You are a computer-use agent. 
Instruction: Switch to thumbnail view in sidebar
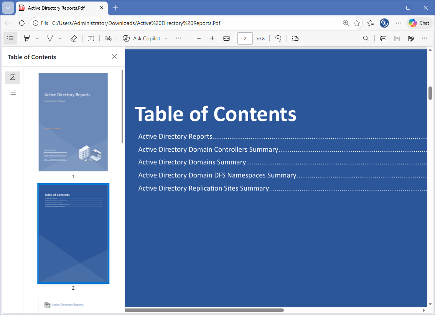[13, 77]
